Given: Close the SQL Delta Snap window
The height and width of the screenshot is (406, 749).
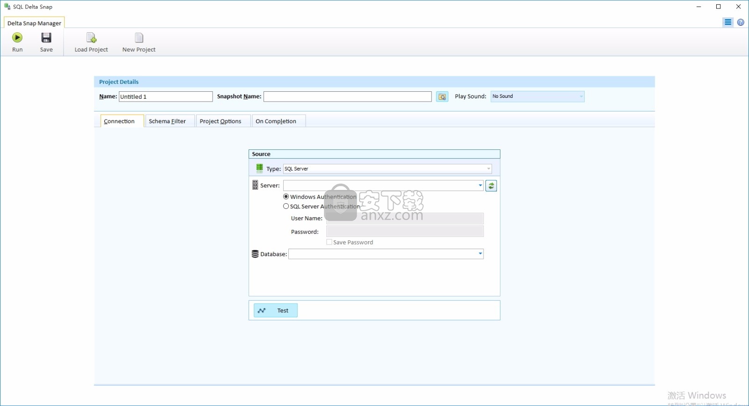Looking at the screenshot, I should point(738,7).
